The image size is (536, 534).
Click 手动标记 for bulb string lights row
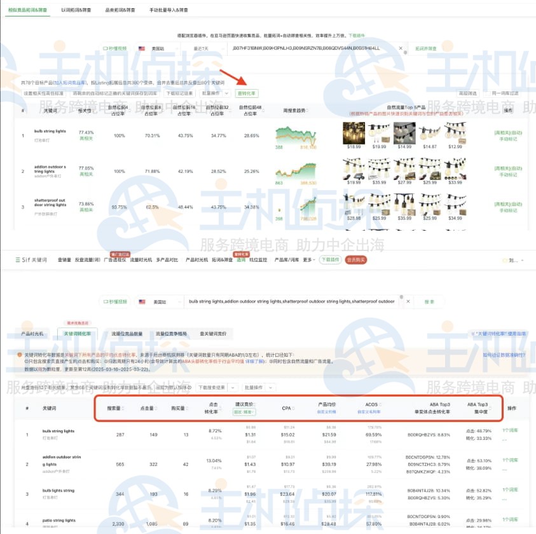coord(508,139)
